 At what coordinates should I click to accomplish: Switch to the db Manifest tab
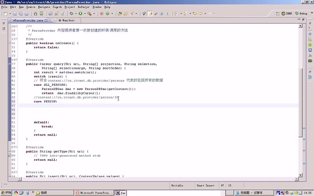[66, 20]
